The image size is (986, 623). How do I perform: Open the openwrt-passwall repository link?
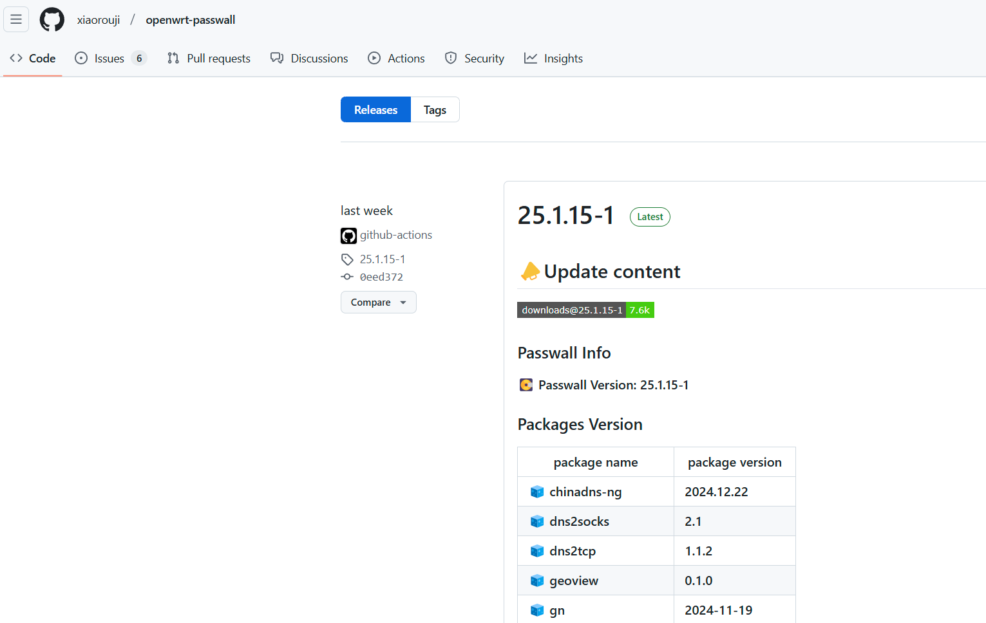[191, 20]
